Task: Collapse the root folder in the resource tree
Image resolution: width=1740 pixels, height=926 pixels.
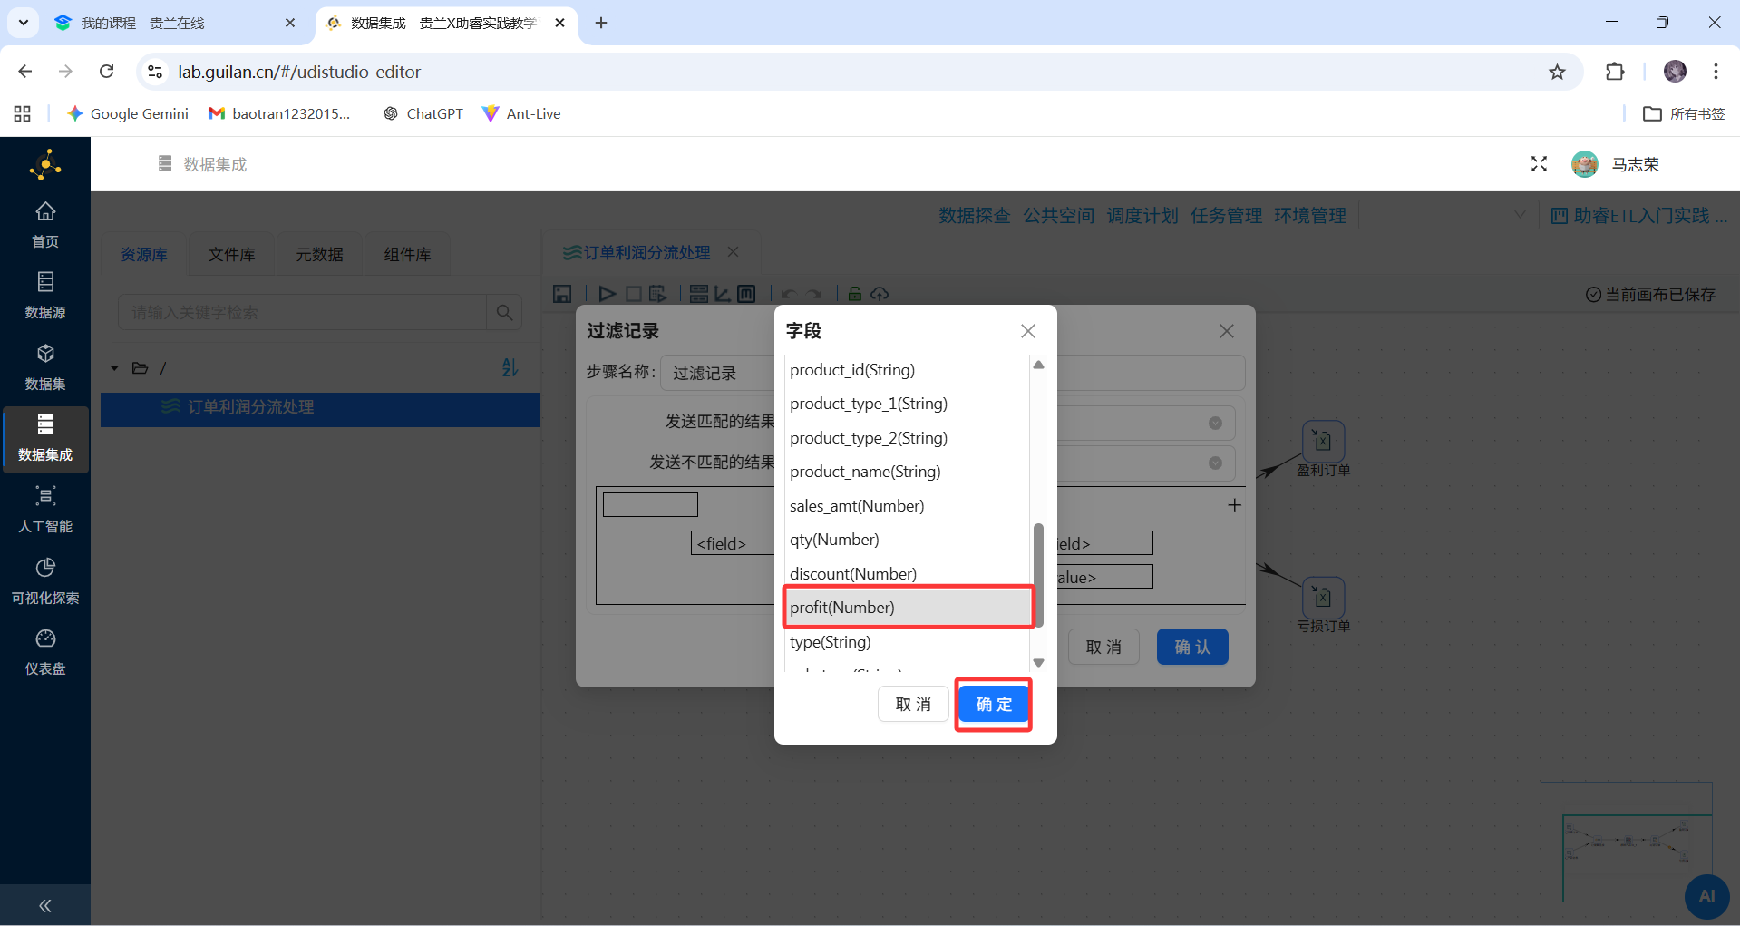Action: [x=114, y=368]
